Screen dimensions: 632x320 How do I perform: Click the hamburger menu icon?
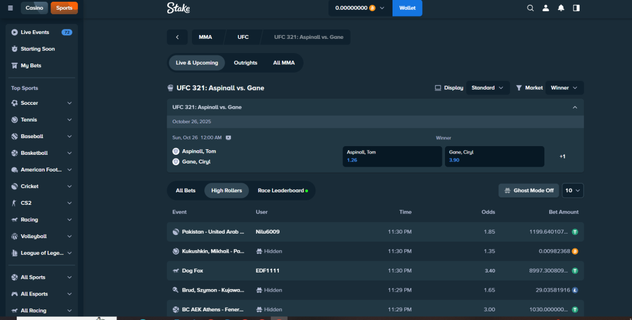[x=10, y=8]
